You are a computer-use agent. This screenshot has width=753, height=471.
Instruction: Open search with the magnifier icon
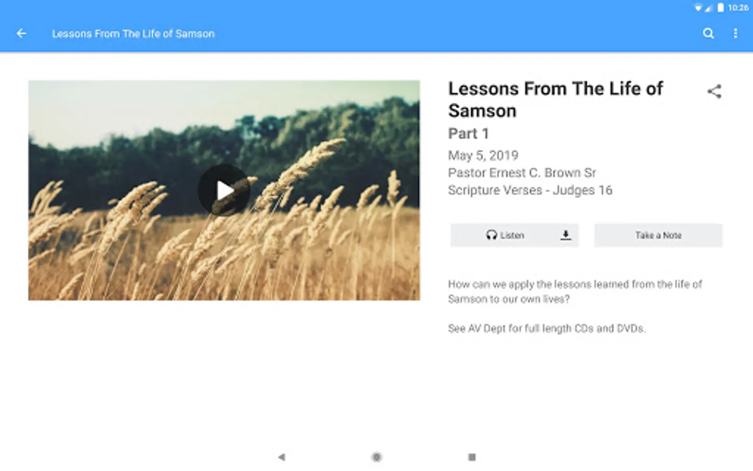[709, 33]
